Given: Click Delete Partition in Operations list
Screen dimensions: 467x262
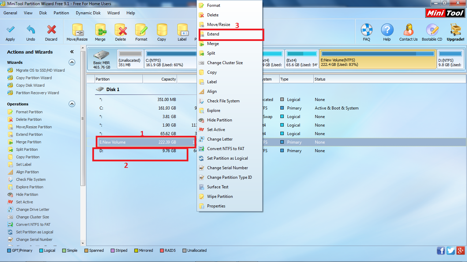Looking at the screenshot, I should coord(29,119).
